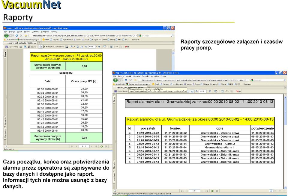The image size is (288, 196).
Task: Open Strony side panel tab in left PDF
Action: pos(5,54)
